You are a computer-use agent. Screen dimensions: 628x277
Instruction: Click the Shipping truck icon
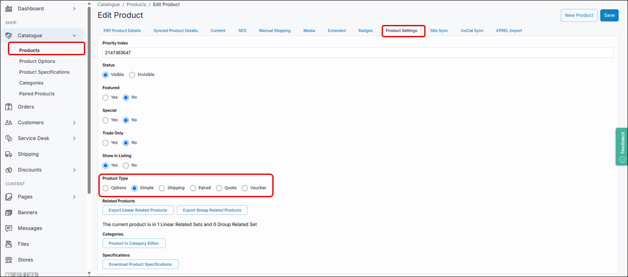[9, 154]
